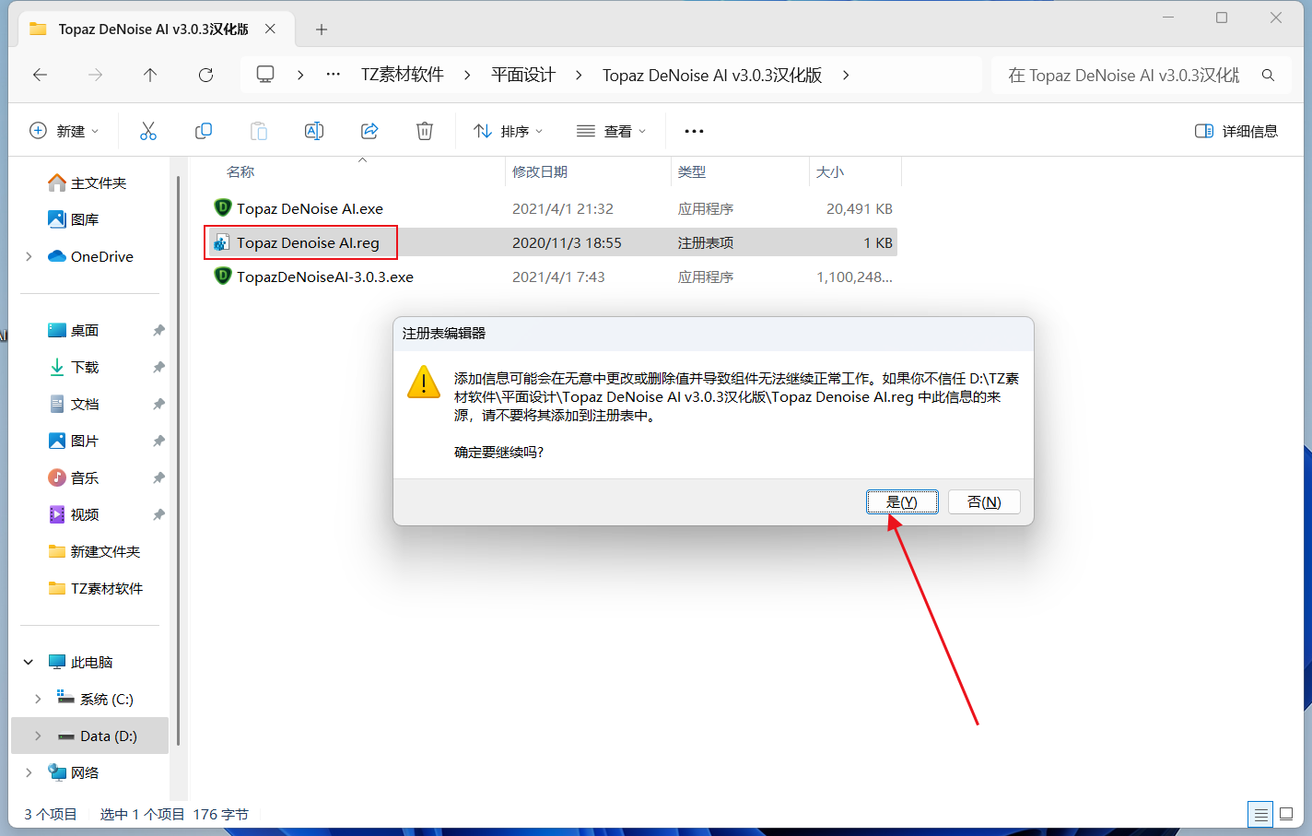Sort by the 大小 column header

830,172
